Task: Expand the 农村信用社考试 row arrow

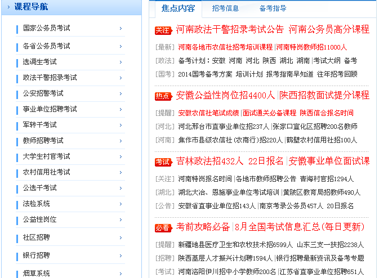Action: click(x=121, y=172)
